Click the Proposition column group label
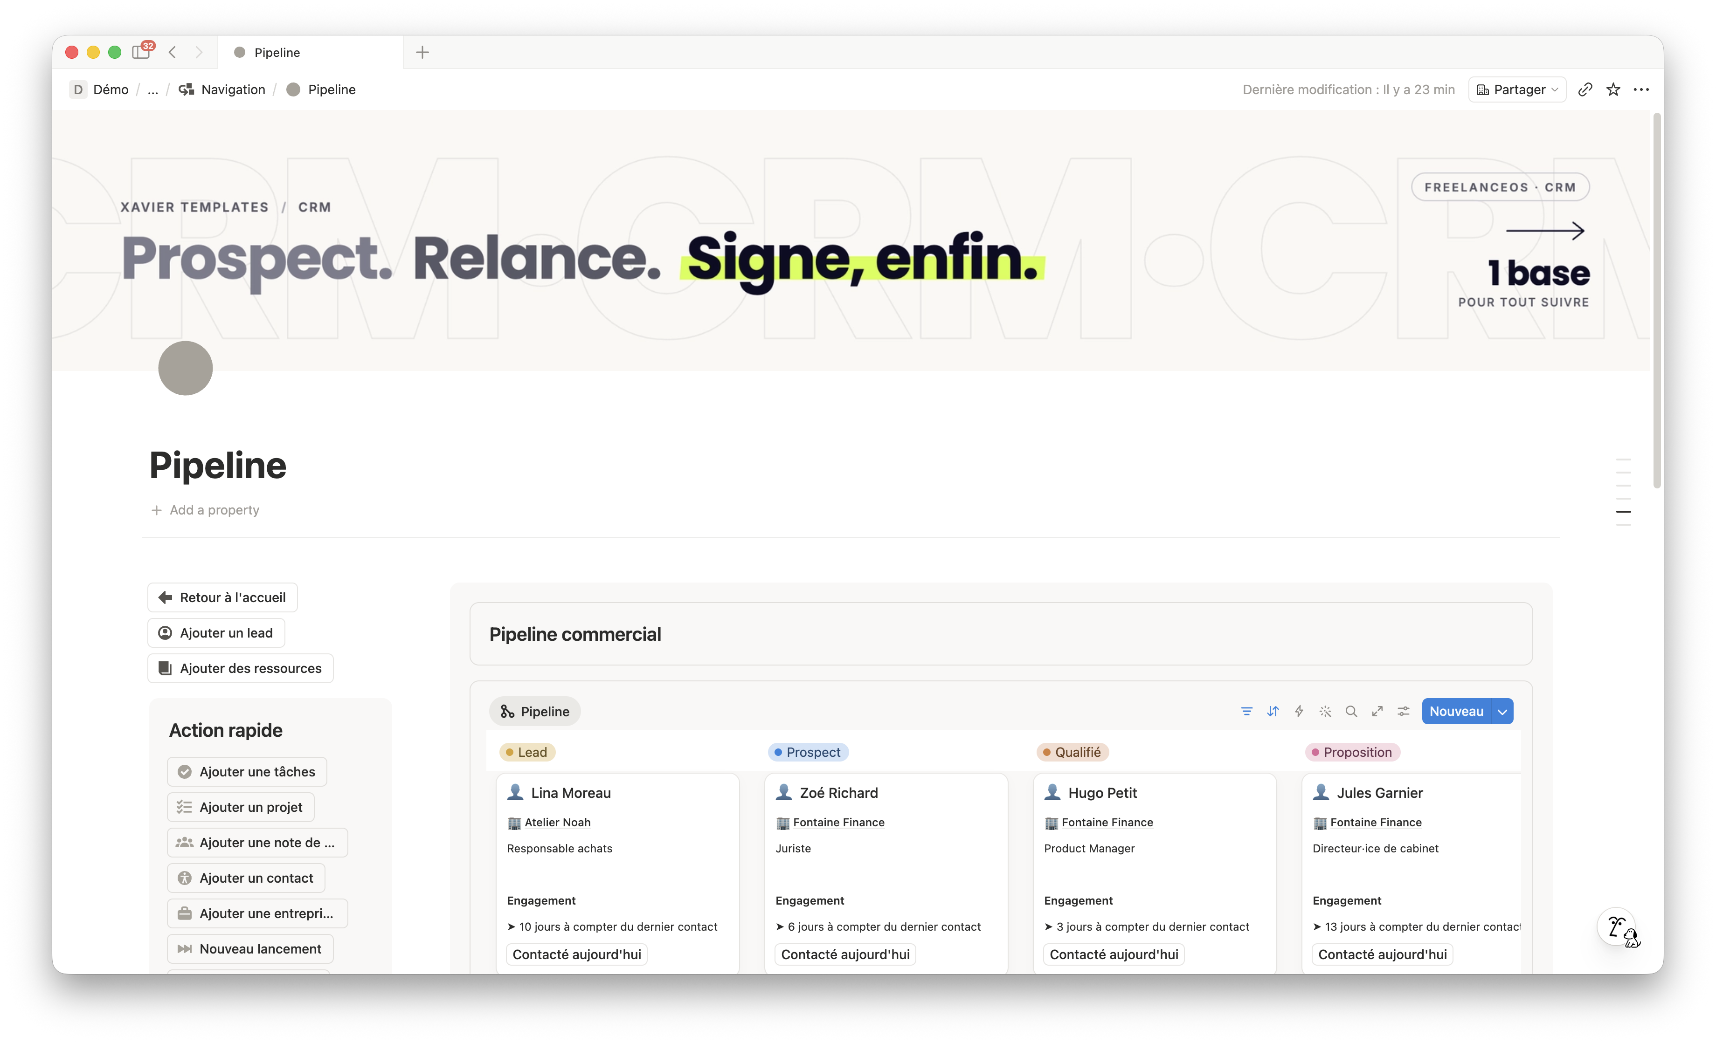 pyautogui.click(x=1352, y=752)
